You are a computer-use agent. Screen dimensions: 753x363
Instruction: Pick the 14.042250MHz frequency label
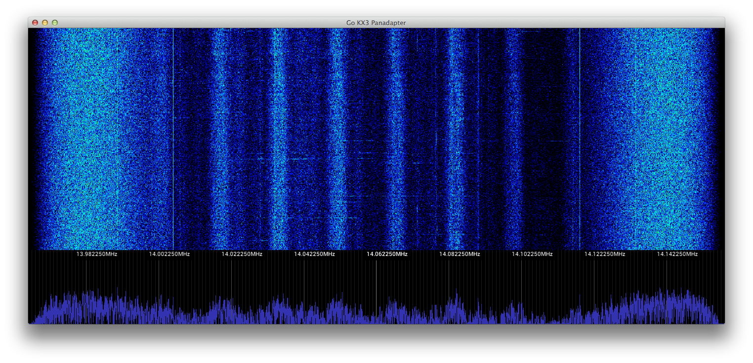(314, 254)
